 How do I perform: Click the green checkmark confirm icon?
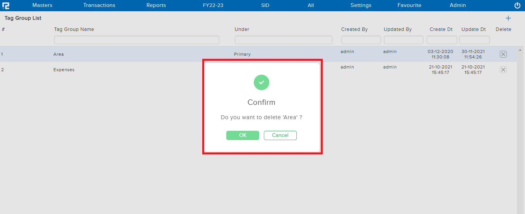[x=262, y=82]
